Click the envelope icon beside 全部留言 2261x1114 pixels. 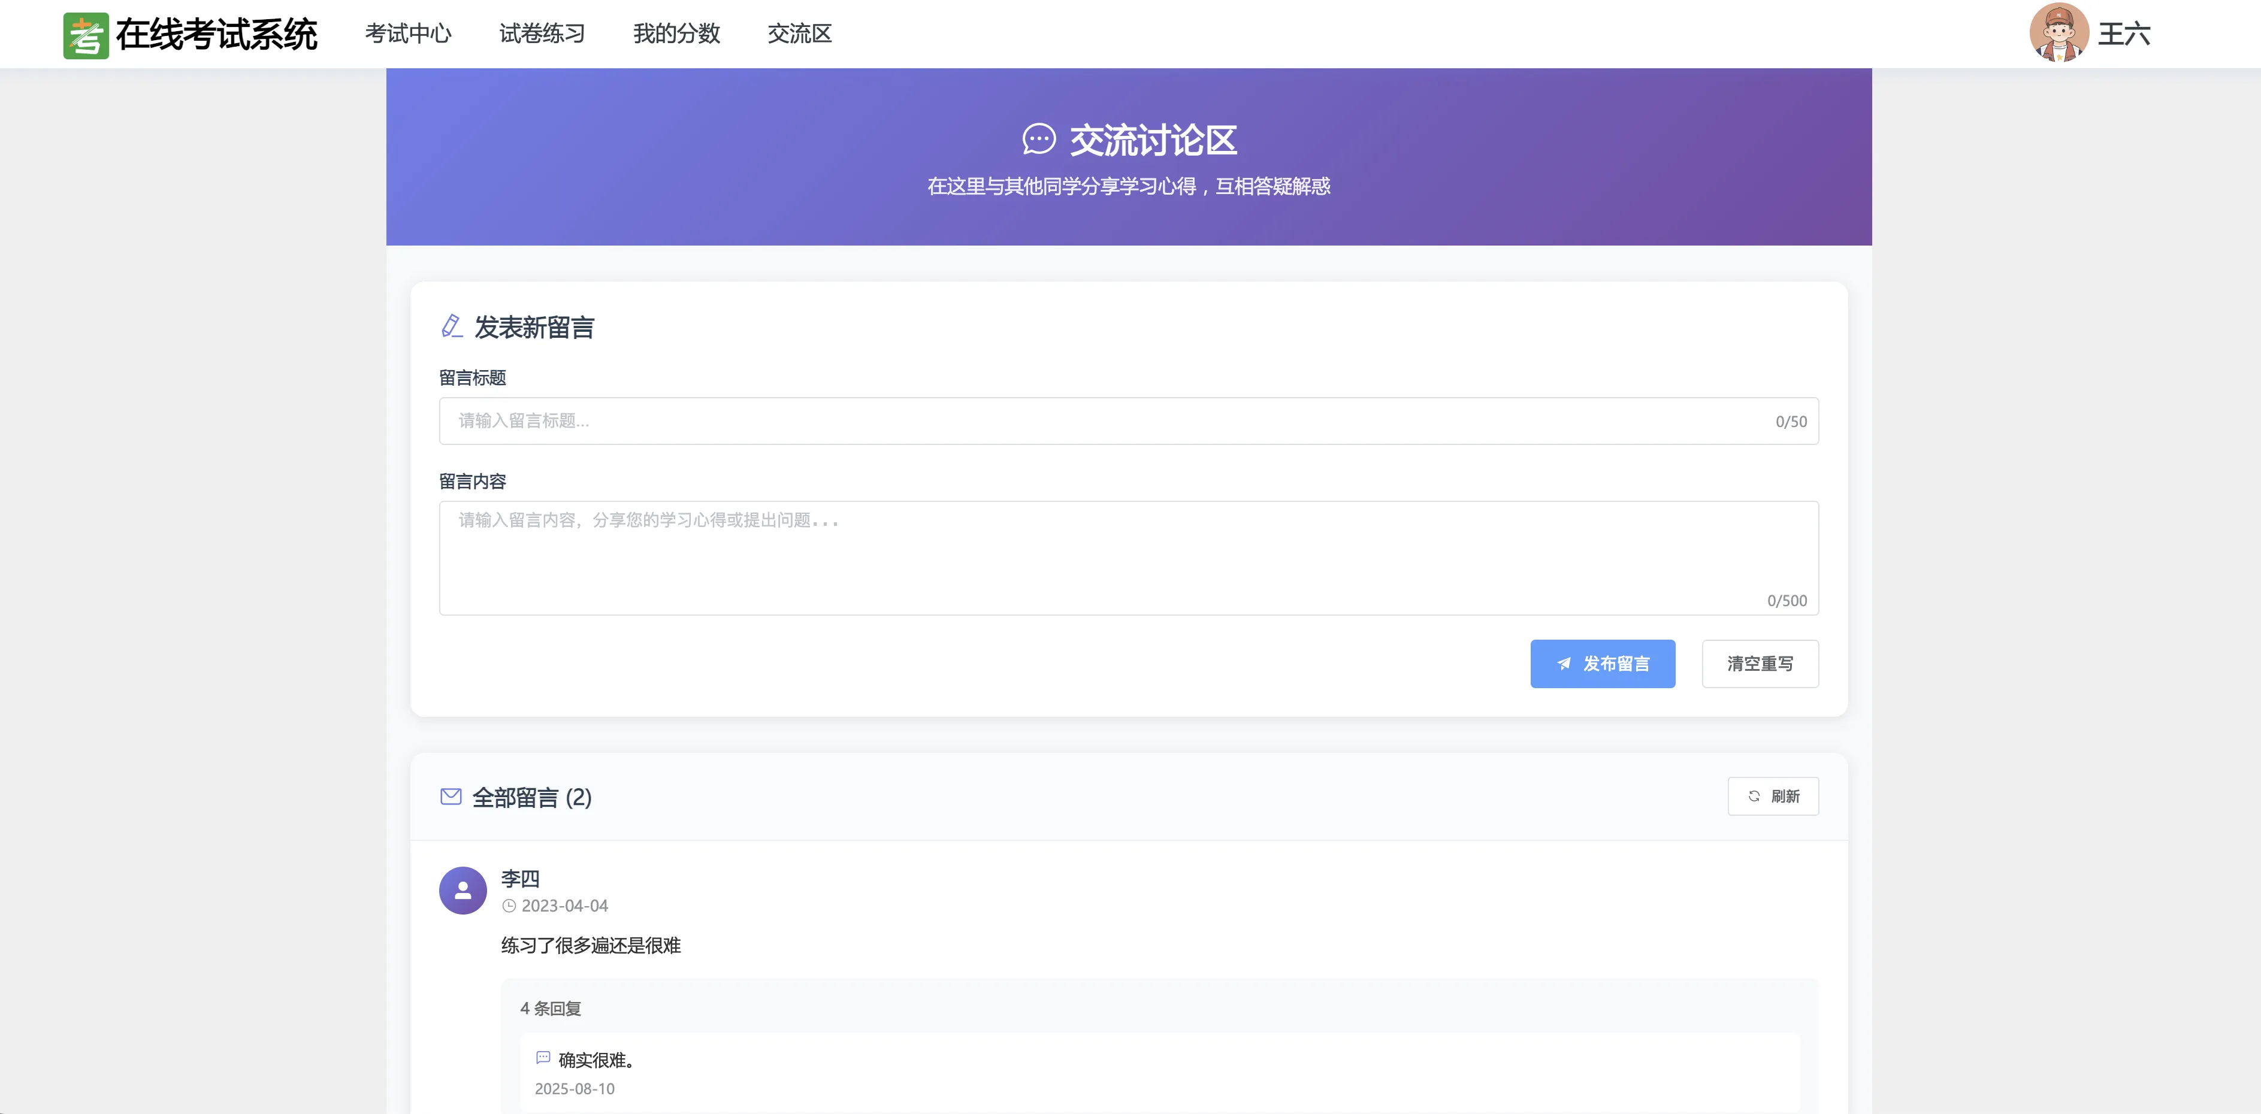click(x=451, y=797)
